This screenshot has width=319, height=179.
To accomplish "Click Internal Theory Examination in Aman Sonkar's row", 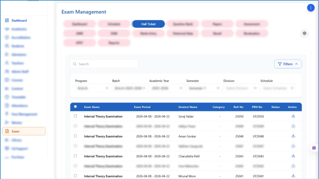I will pyautogui.click(x=103, y=136).
